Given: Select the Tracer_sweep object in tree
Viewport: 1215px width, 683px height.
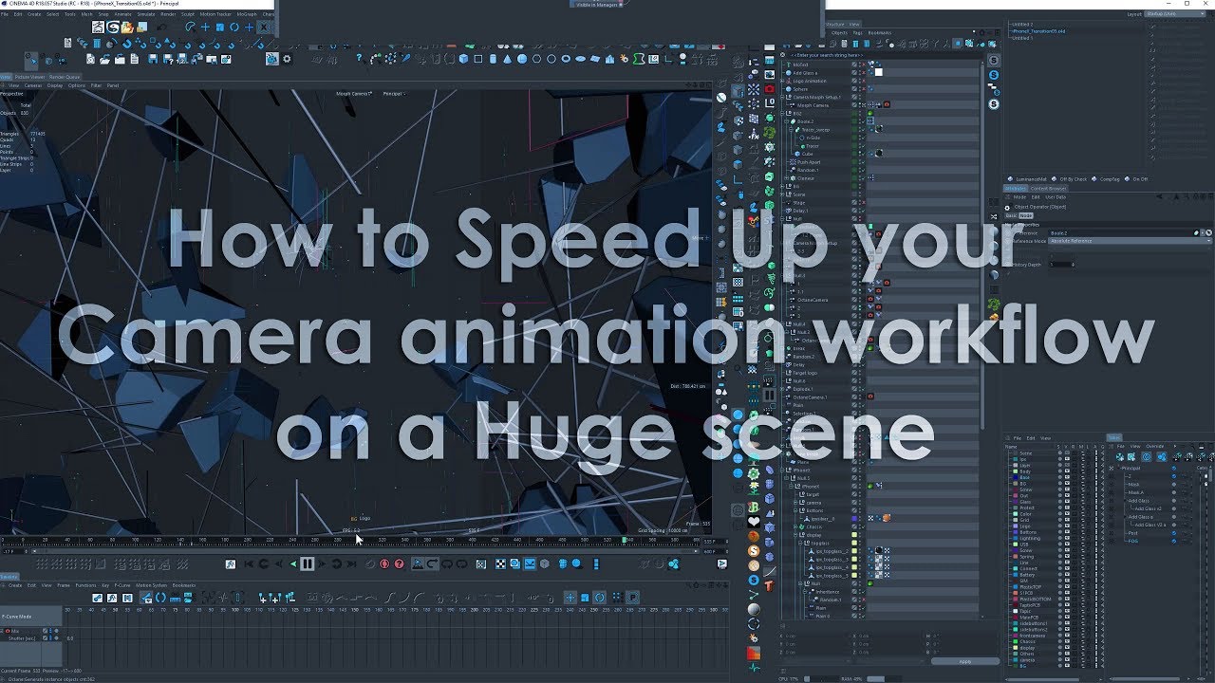Looking at the screenshot, I should (815, 130).
